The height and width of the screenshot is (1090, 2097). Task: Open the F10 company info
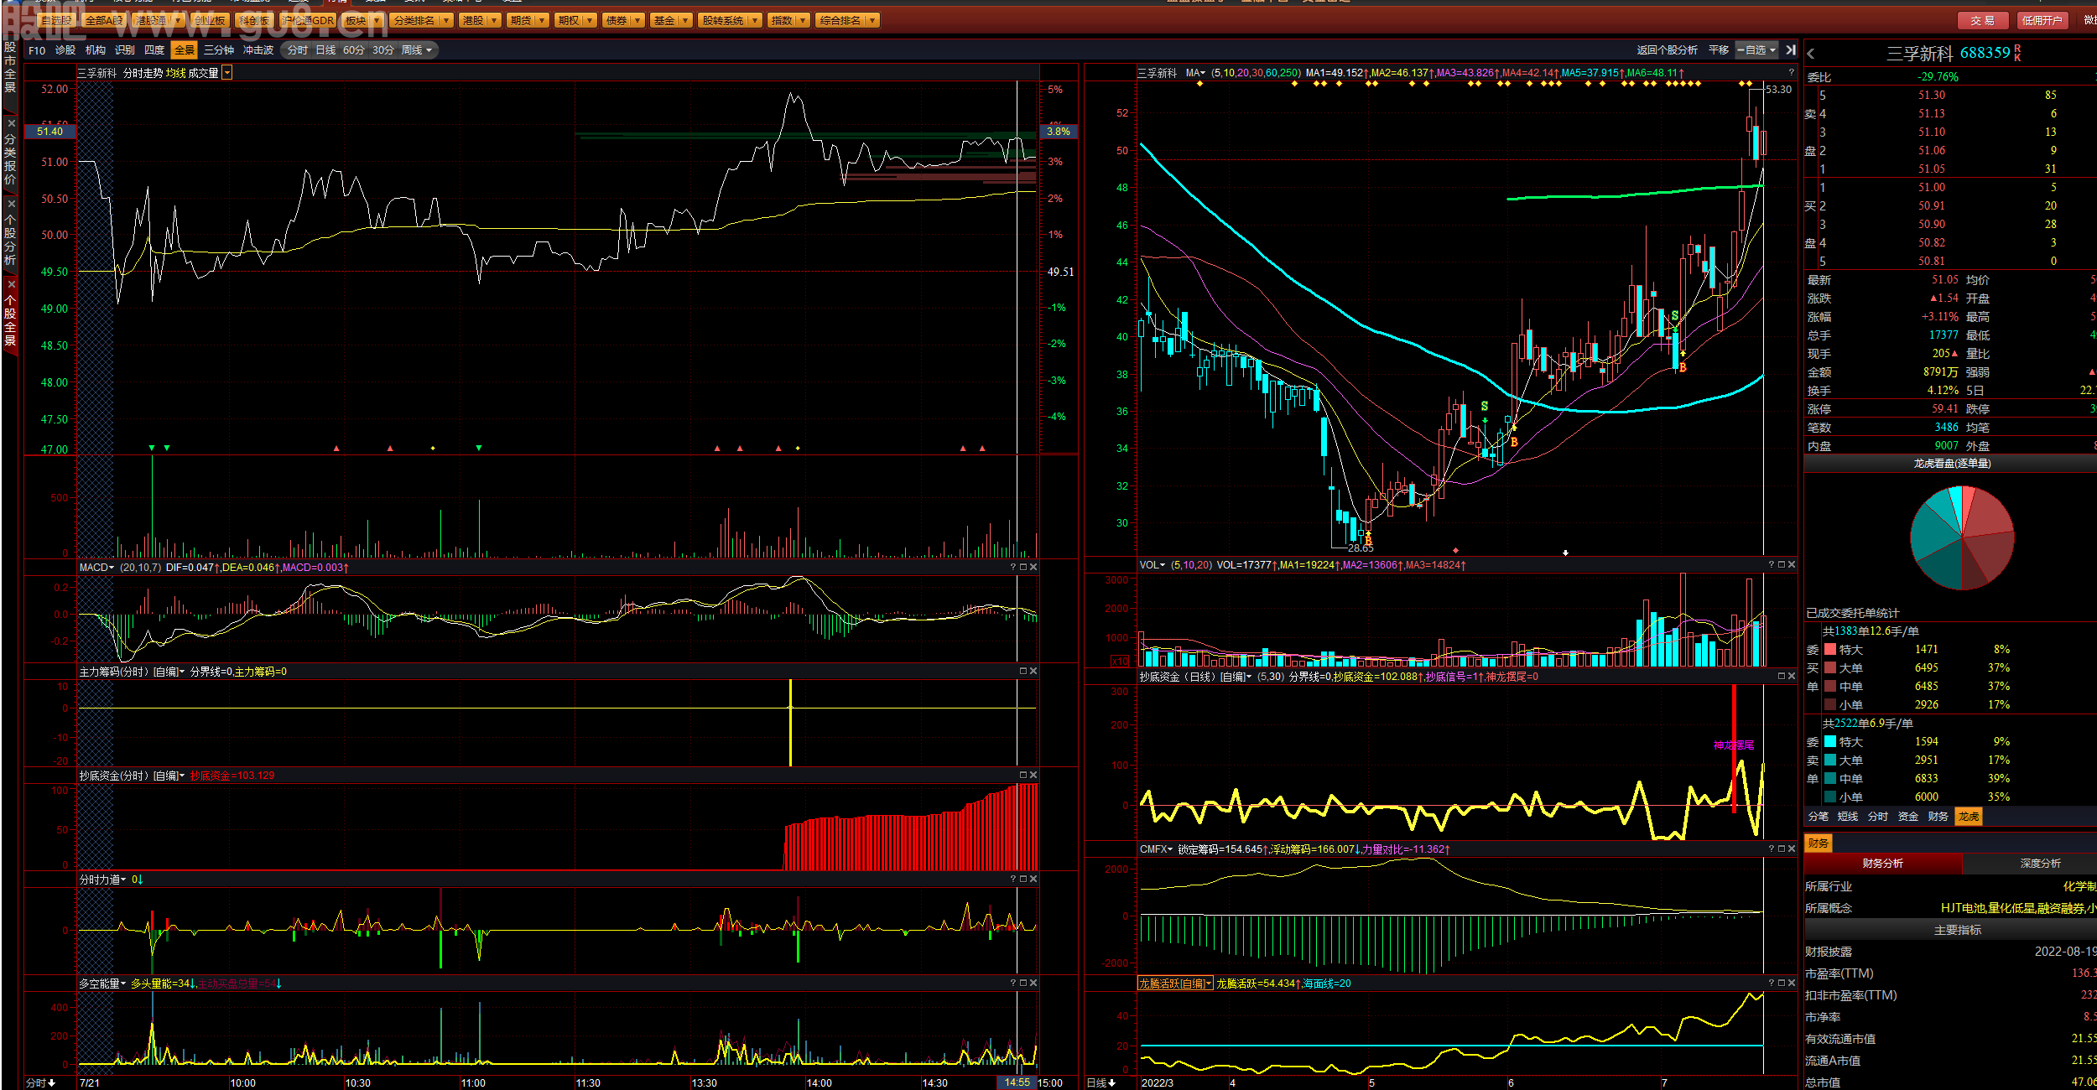37,50
